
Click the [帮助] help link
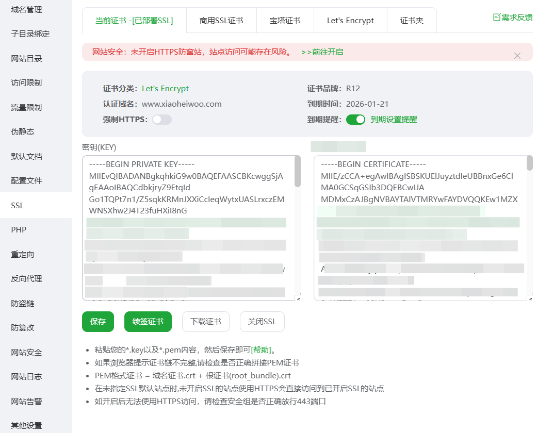[262, 349]
